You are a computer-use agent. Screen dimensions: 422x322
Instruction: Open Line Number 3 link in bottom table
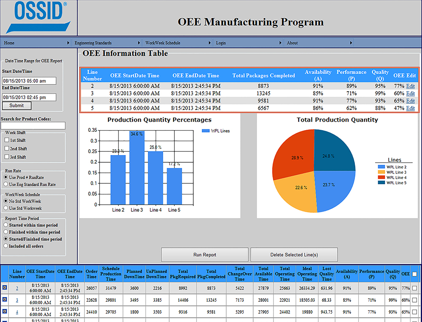coord(17,300)
